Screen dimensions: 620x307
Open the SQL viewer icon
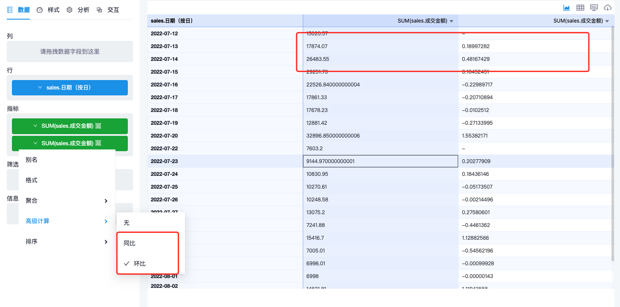tap(594, 8)
